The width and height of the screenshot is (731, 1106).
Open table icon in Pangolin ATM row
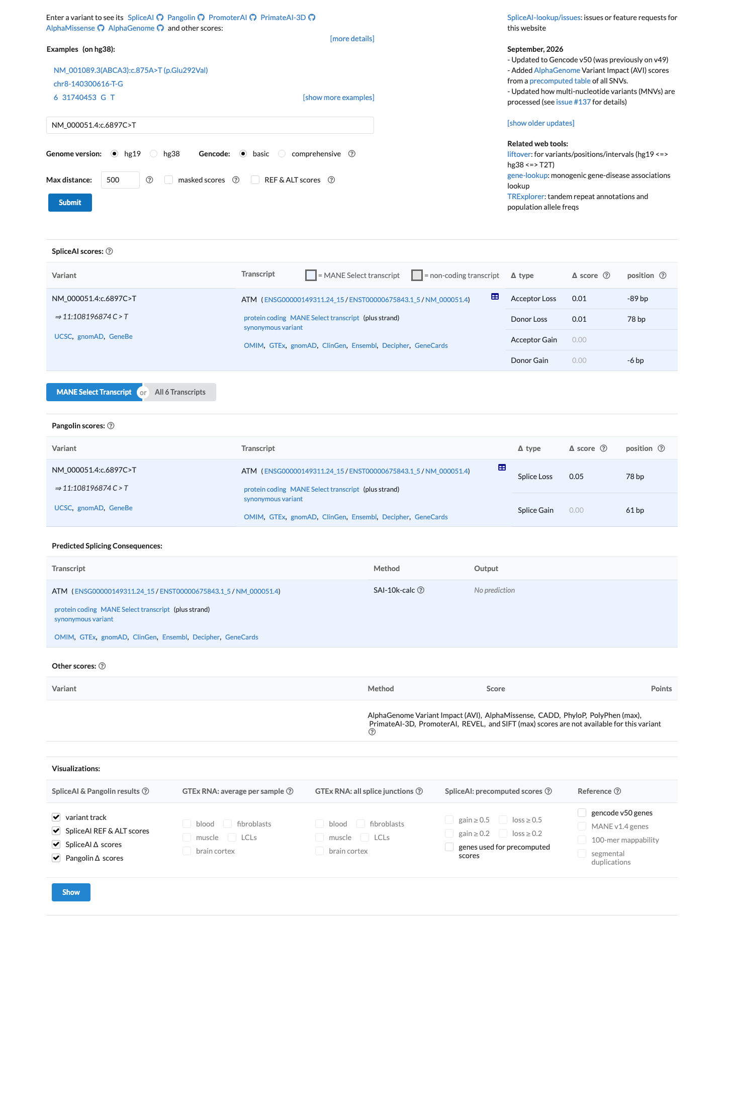click(502, 468)
